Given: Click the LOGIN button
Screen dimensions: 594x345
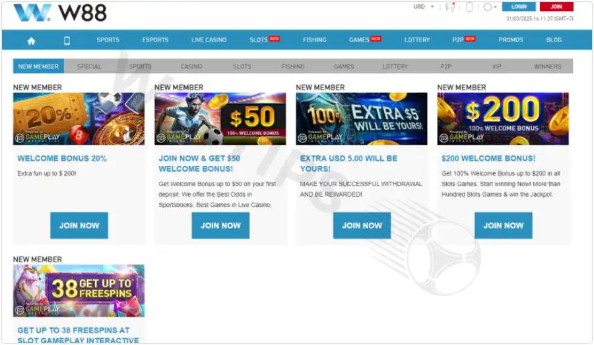Looking at the screenshot, I should (x=519, y=7).
